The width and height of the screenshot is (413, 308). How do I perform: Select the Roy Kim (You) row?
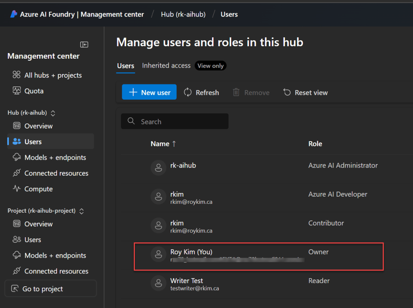coord(258,256)
